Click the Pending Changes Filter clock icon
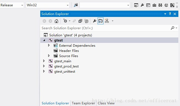 point(65,21)
